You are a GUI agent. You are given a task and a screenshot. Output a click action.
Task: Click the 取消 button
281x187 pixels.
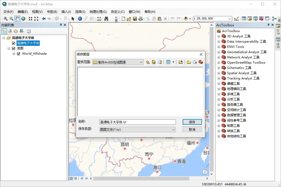(x=192, y=129)
